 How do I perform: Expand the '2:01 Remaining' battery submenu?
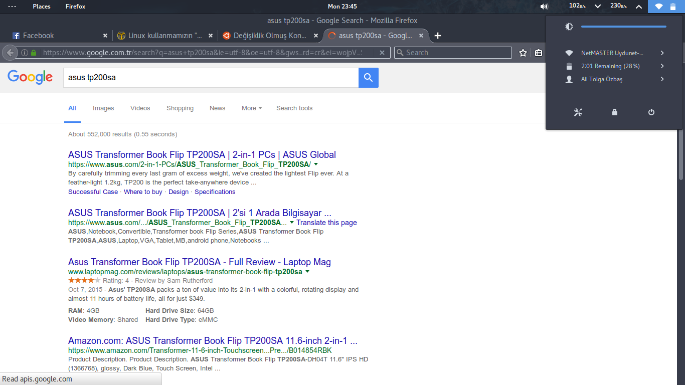point(662,66)
